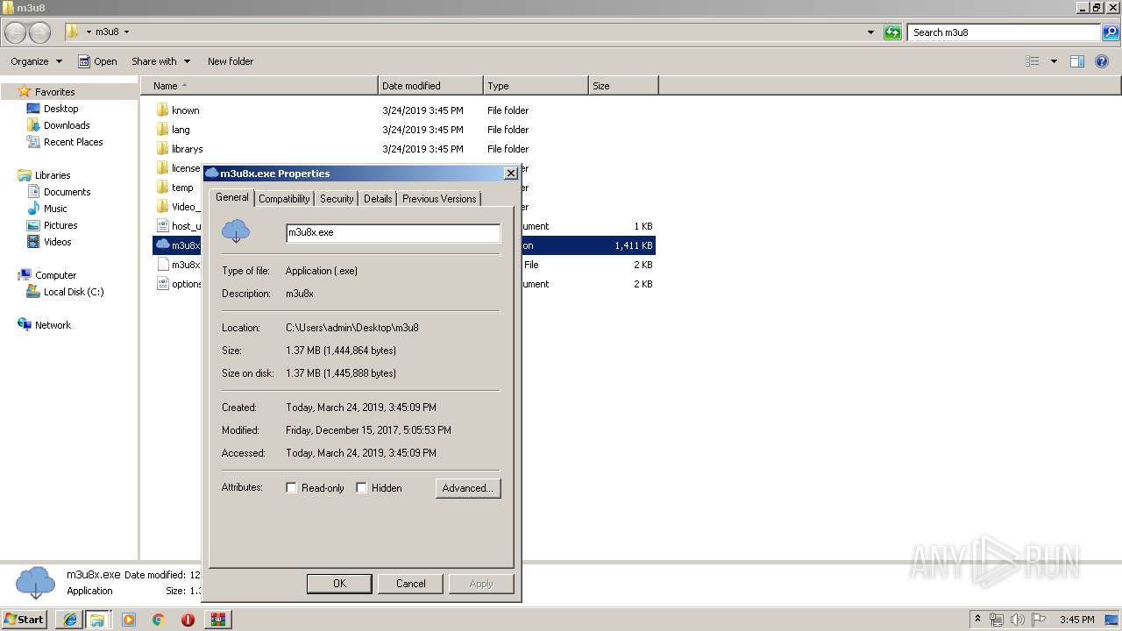
Task: Select the temp folder icon
Action: click(162, 188)
